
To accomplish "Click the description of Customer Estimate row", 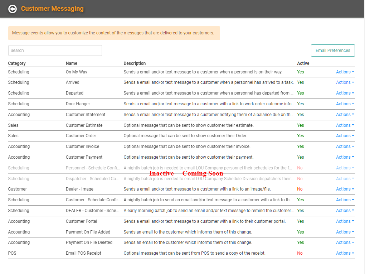I will [x=188, y=125].
